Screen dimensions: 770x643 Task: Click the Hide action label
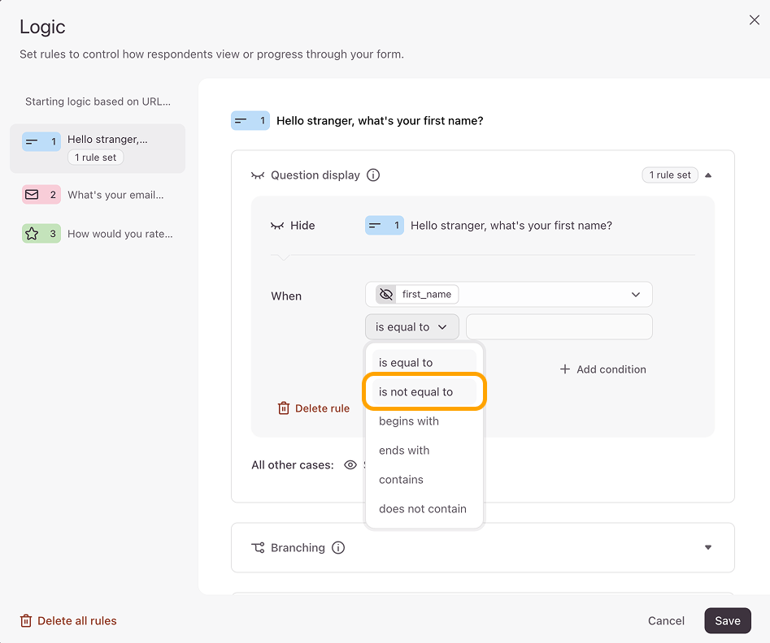click(x=302, y=226)
